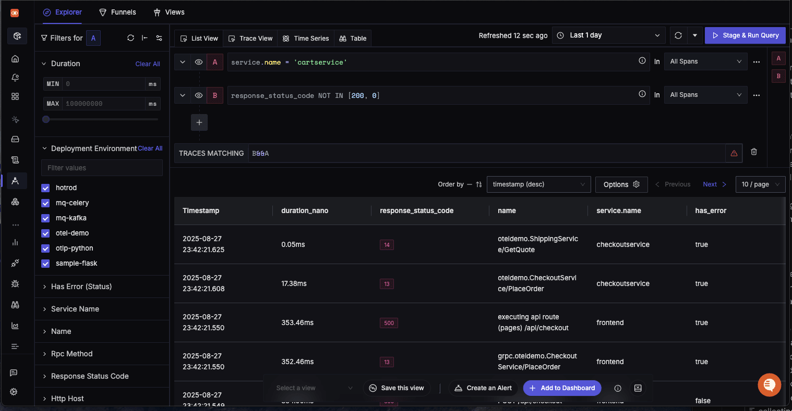Toggle visibility eye for query A
Image resolution: width=792 pixels, height=411 pixels.
coord(199,62)
